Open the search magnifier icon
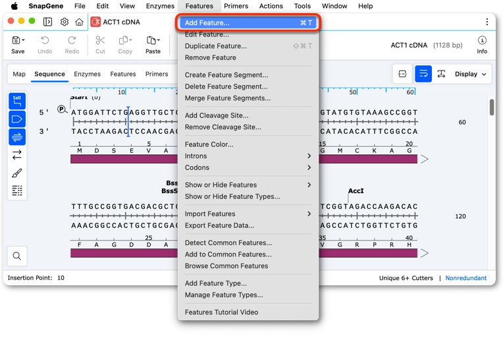 [17, 256]
